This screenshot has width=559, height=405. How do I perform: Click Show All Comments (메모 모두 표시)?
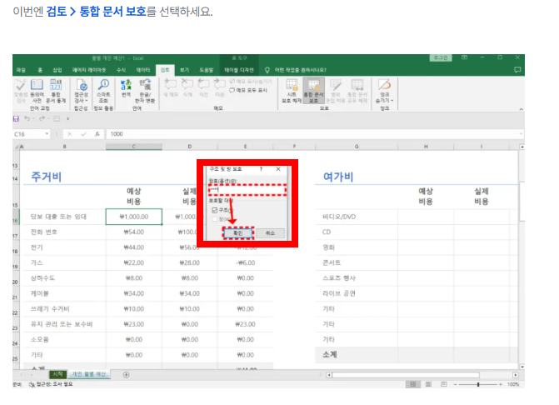[x=248, y=90]
